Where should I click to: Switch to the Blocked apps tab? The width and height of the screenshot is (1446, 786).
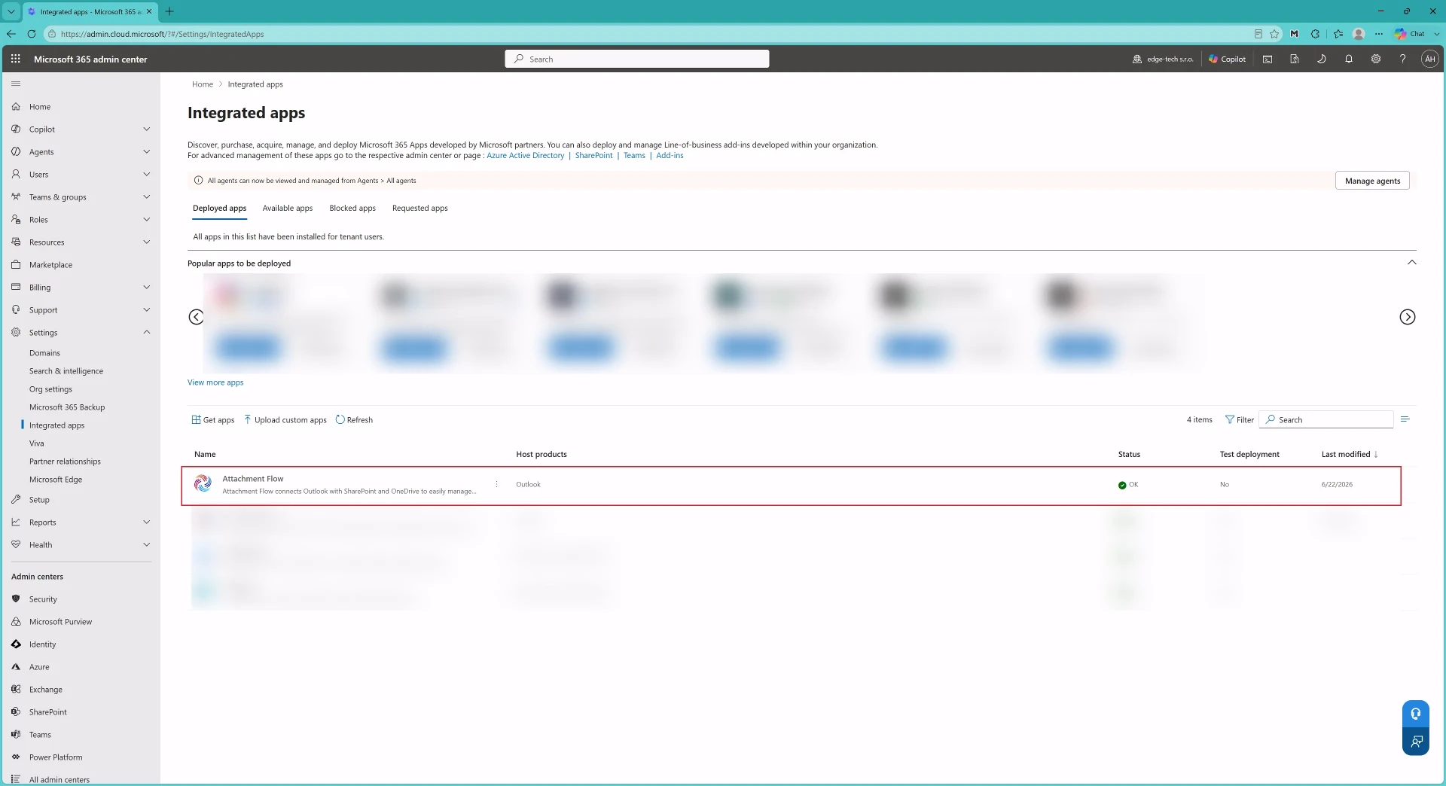click(x=352, y=209)
